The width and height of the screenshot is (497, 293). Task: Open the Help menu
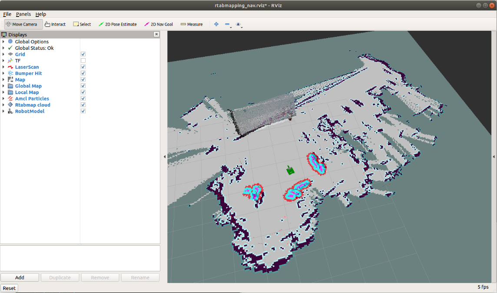click(x=40, y=14)
